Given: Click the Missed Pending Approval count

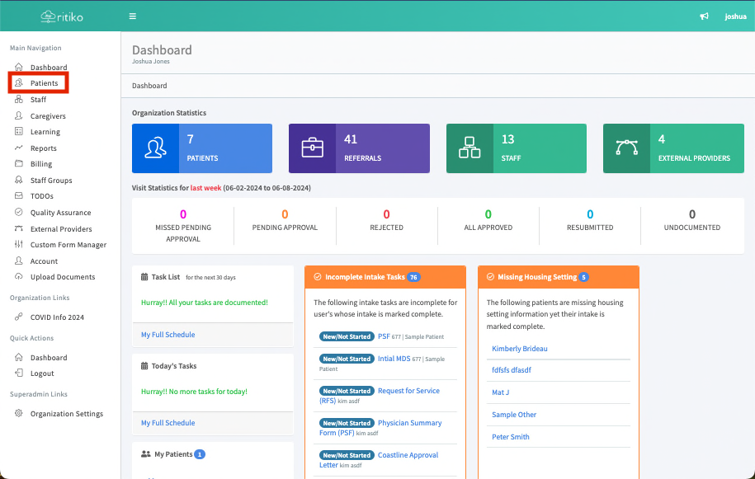Looking at the screenshot, I should [183, 214].
